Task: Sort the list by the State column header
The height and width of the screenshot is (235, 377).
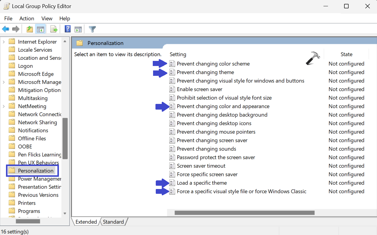Action: point(346,54)
